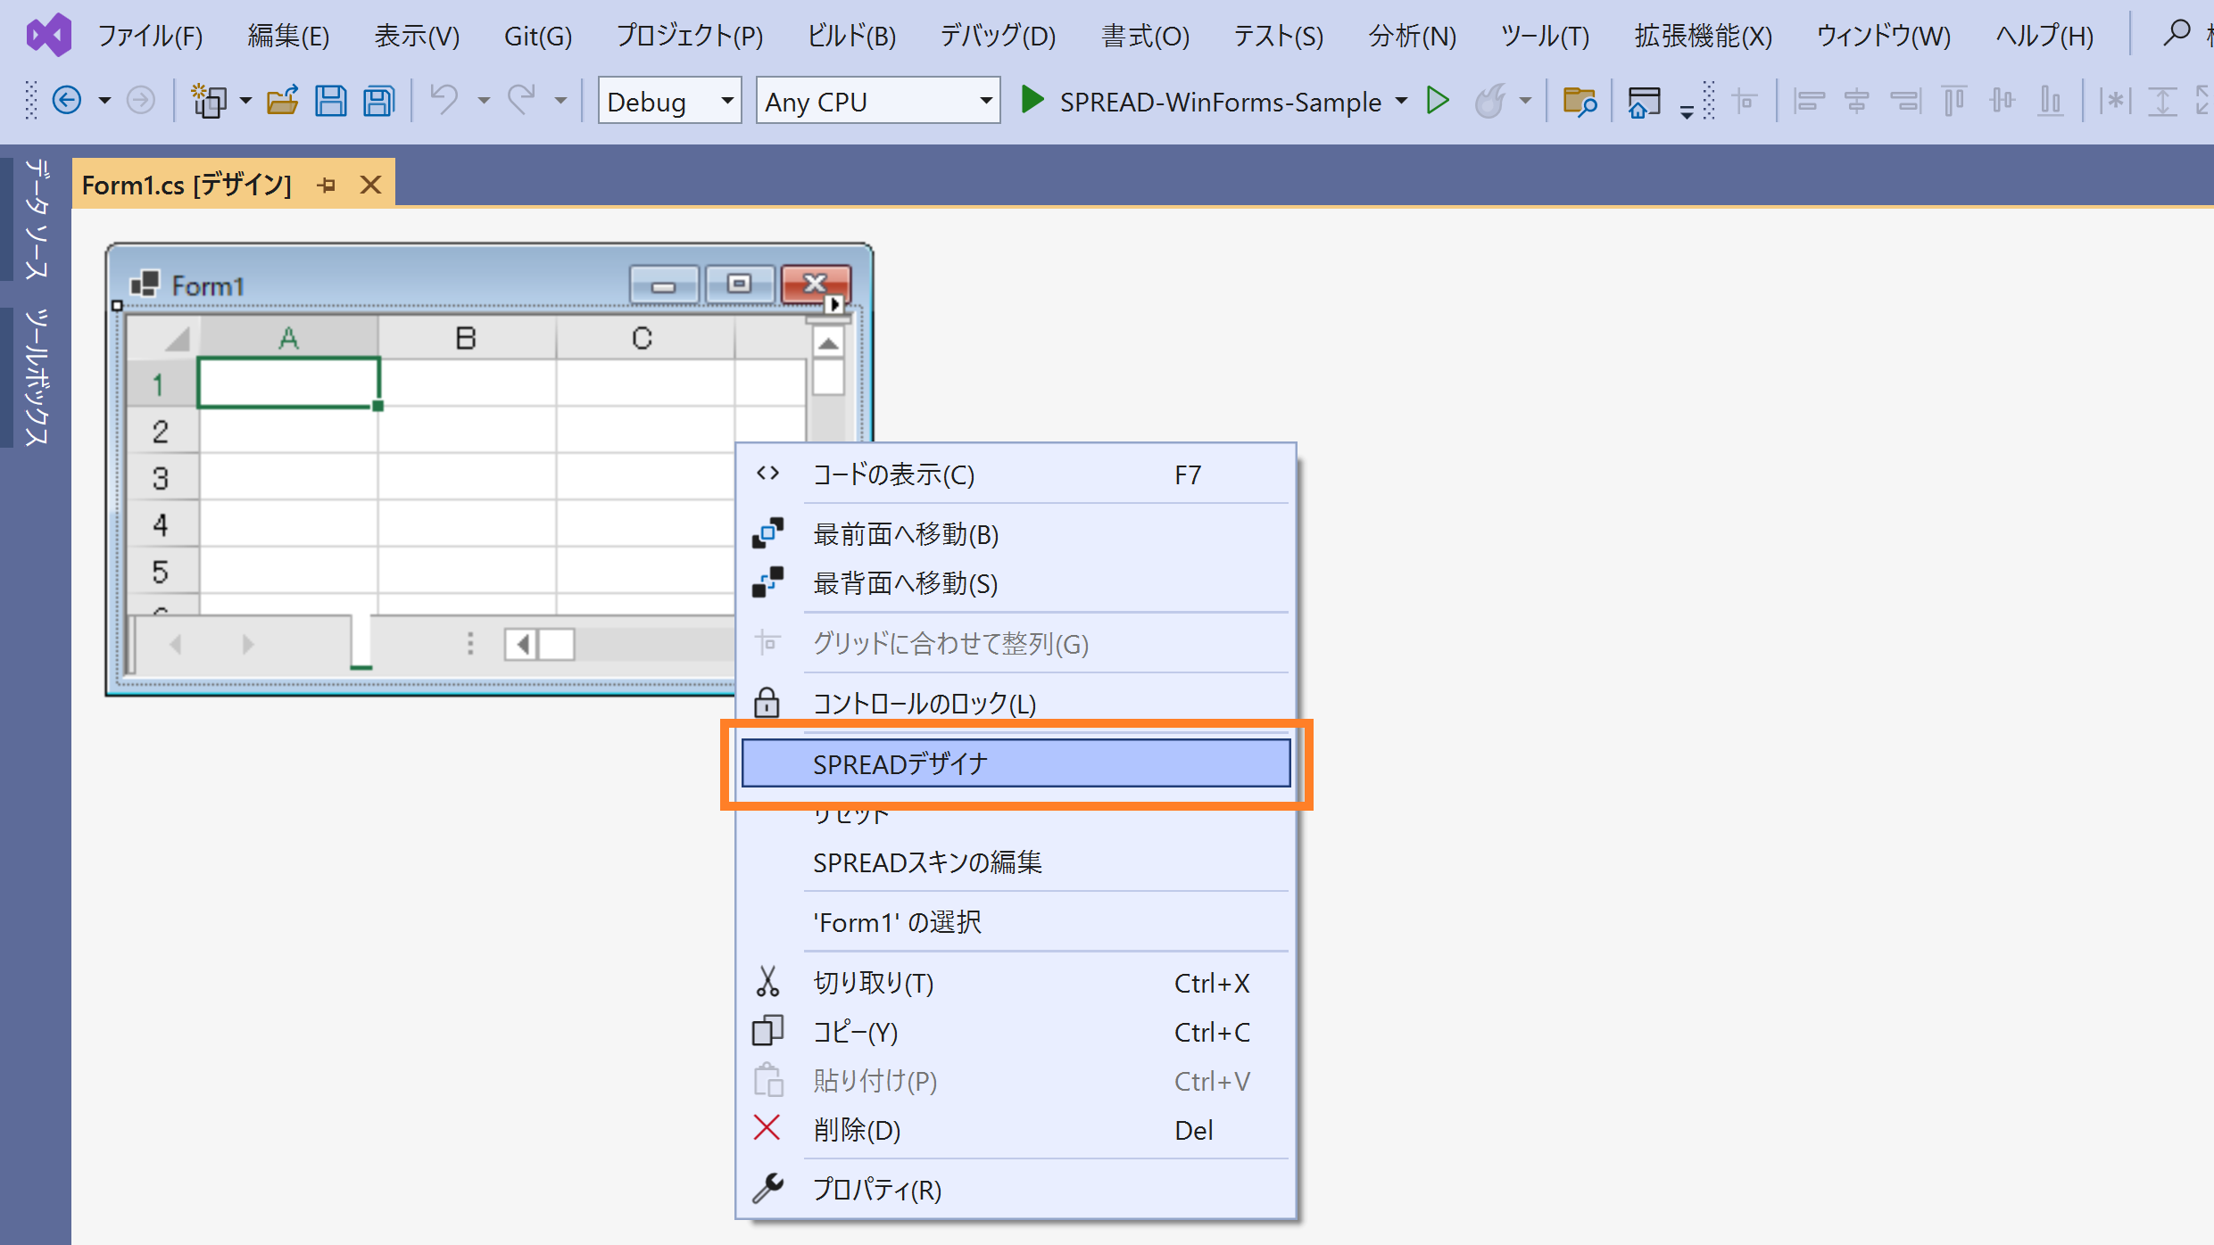The width and height of the screenshot is (2214, 1245).
Task: Navigate backward with the back arrow
Action: 67,100
